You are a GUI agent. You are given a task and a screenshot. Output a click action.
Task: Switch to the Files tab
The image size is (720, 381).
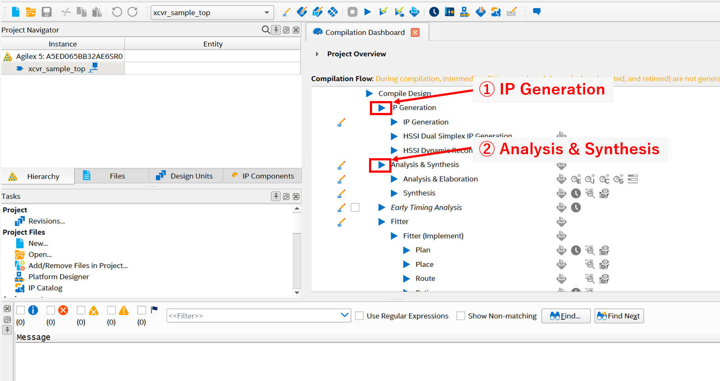(112, 176)
